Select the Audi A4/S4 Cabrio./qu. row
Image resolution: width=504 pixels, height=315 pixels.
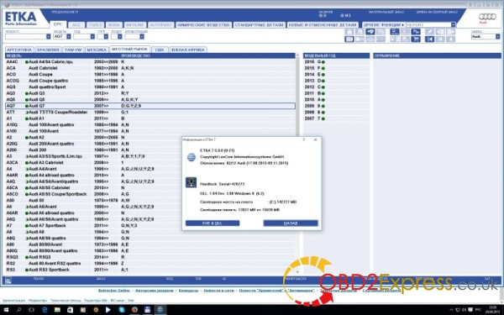(x=150, y=61)
